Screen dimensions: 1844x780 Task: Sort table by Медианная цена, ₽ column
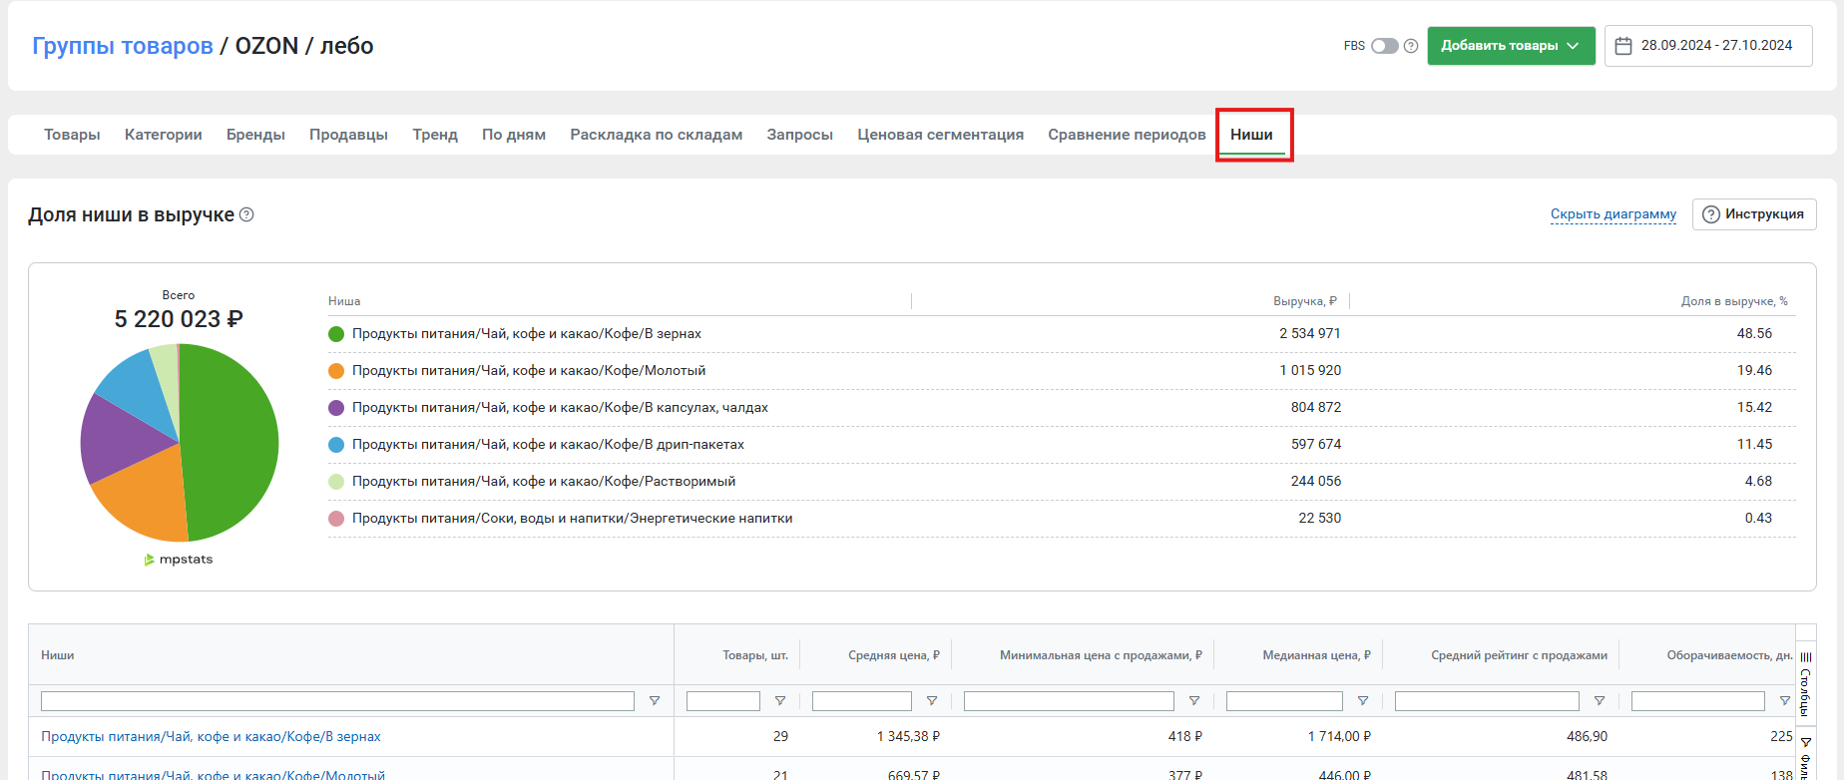coord(1316,655)
